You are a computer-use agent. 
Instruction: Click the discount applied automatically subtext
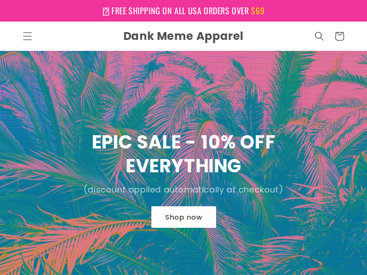[183, 189]
